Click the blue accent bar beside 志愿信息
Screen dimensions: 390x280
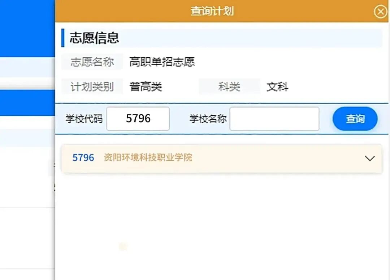coord(63,38)
